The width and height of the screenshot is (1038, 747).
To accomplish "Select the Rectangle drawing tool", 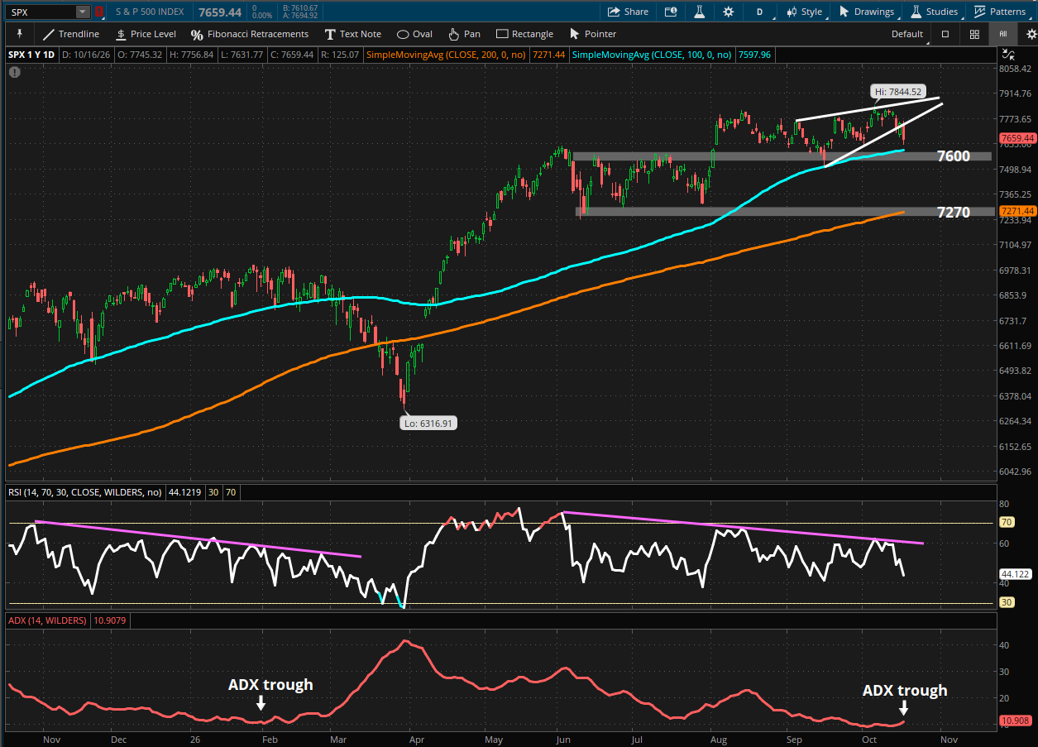I will (x=524, y=34).
